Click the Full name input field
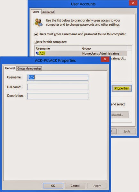Viewport: 139px width, 192px height. (58, 87)
